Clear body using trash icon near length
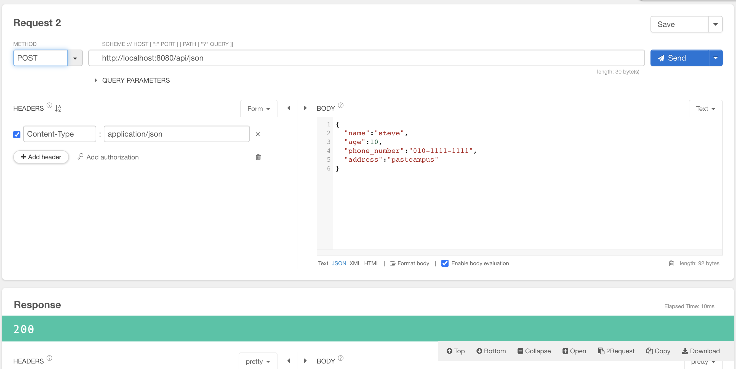 [x=671, y=264]
